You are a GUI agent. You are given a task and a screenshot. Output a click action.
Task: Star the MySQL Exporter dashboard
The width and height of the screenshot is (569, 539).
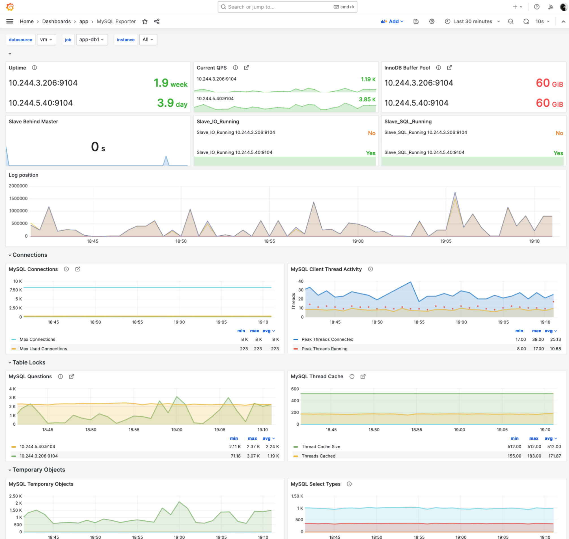[145, 21]
